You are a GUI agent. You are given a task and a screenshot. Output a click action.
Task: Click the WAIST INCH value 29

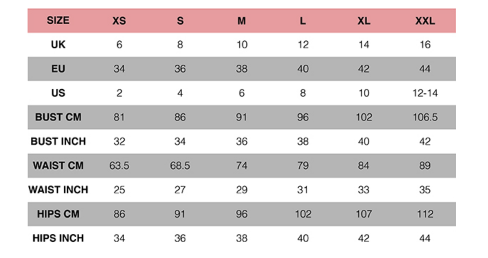241,190
